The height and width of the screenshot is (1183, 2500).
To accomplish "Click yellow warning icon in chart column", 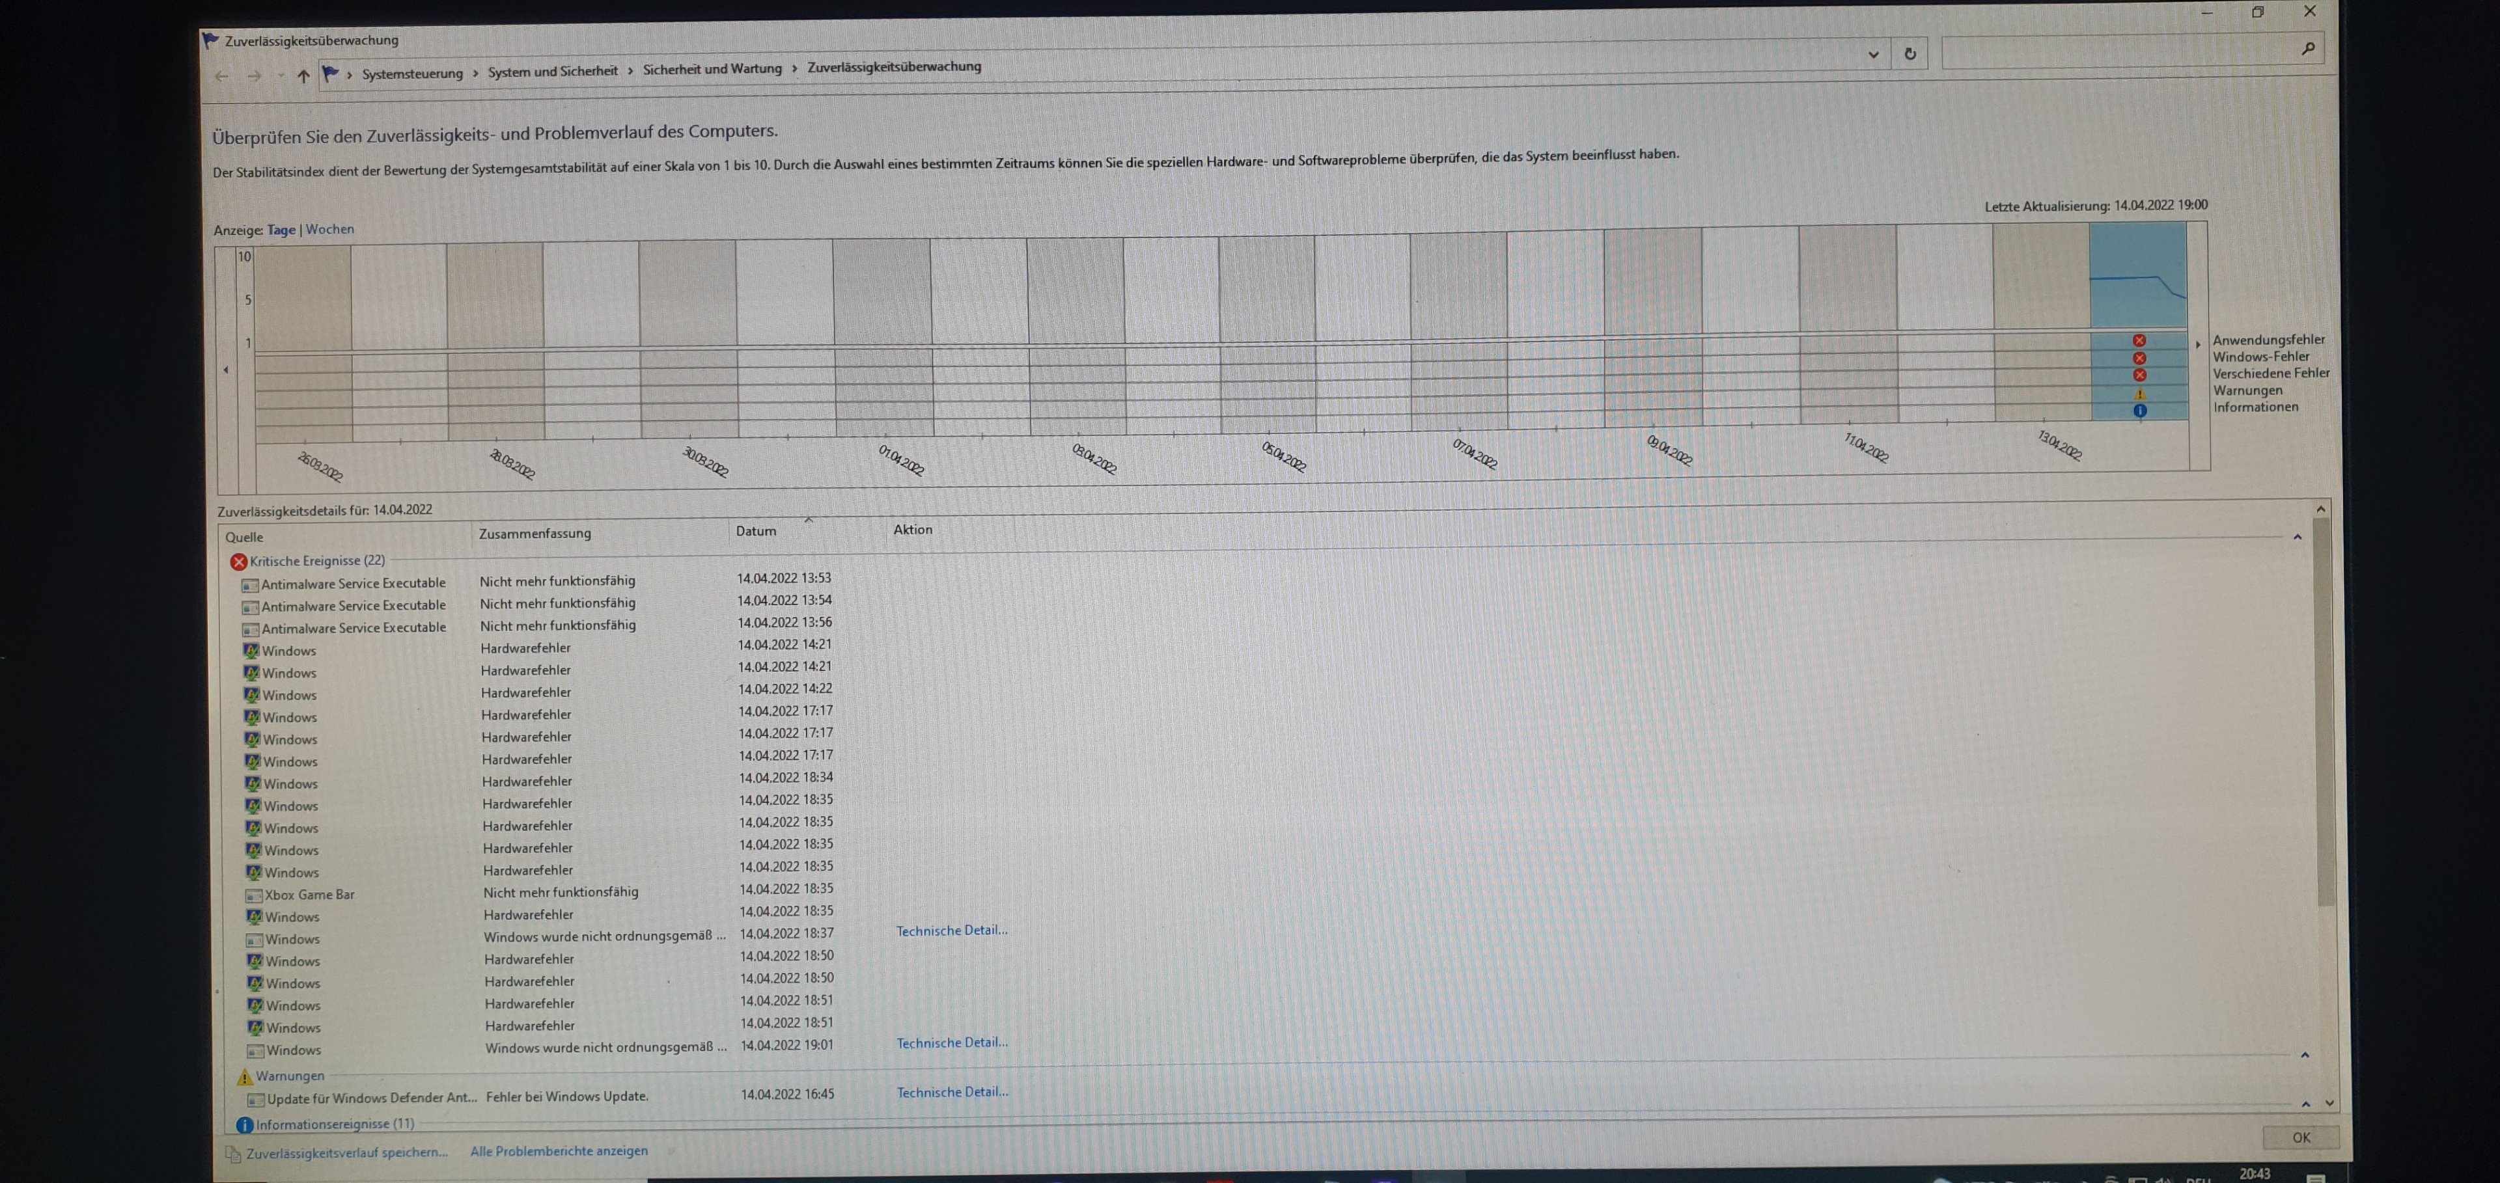I will [x=2139, y=394].
